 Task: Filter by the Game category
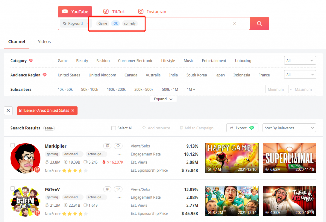coord(63,61)
